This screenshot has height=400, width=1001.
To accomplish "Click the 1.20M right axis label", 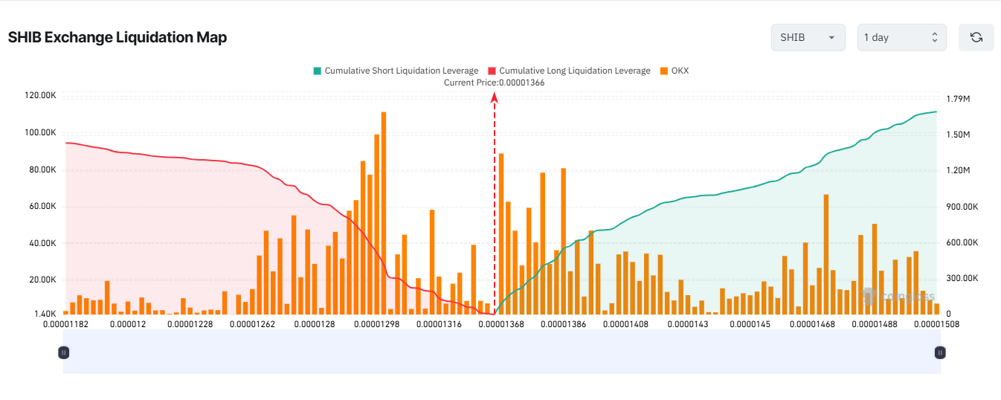I will [959, 171].
